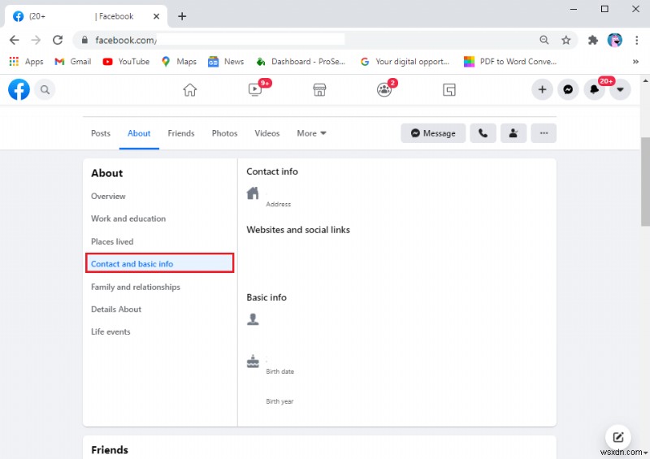The width and height of the screenshot is (650, 459).
Task: Select Contact and basic info
Action: click(159, 263)
